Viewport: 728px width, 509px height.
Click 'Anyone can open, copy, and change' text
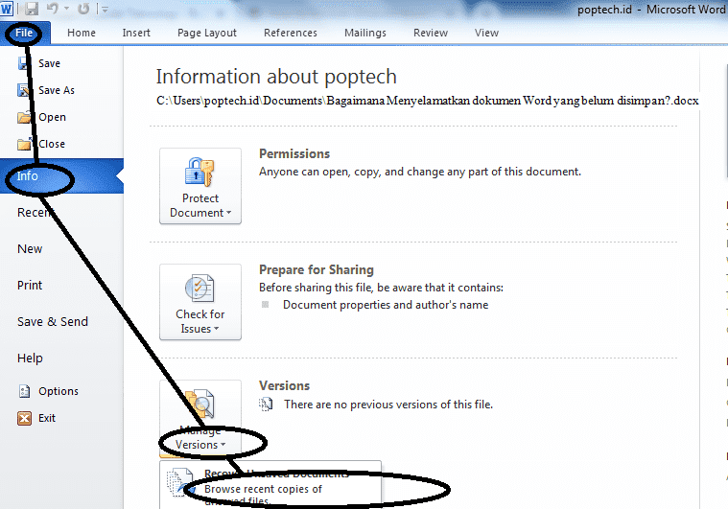pos(420,172)
